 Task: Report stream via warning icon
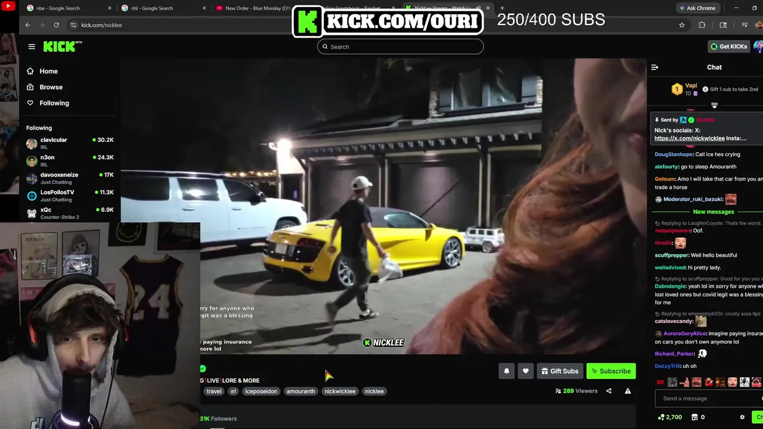click(x=628, y=391)
